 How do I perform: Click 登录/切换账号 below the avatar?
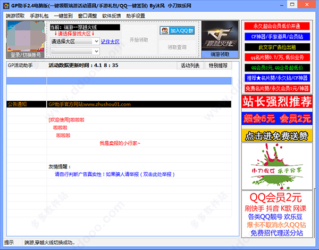[26, 55]
